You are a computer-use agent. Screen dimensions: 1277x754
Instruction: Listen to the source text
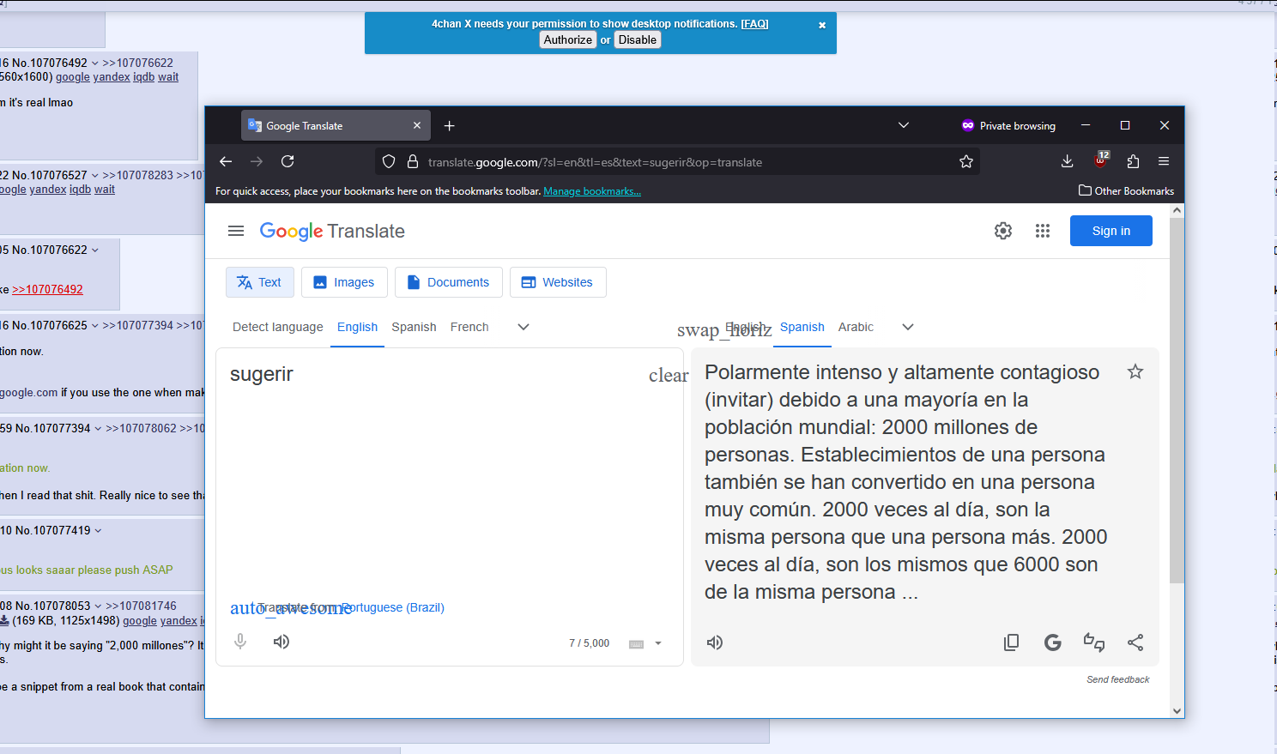click(x=281, y=642)
